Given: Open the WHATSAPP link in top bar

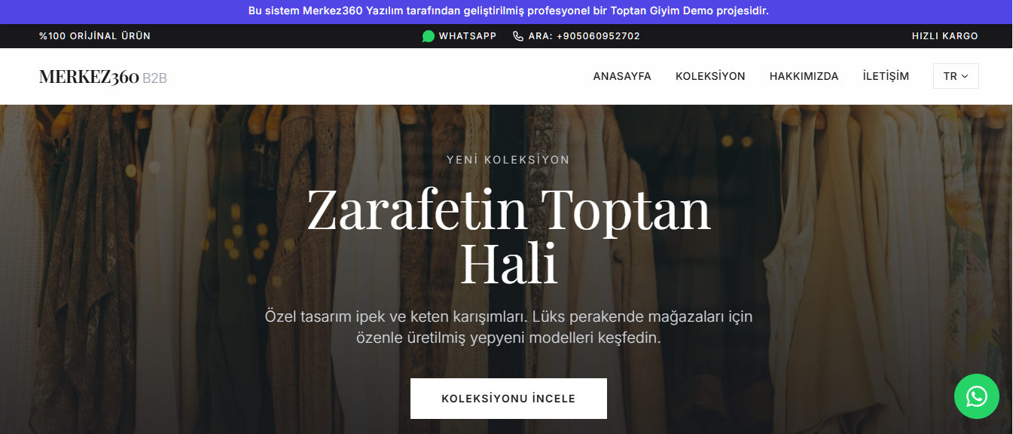Looking at the screenshot, I should pos(459,36).
